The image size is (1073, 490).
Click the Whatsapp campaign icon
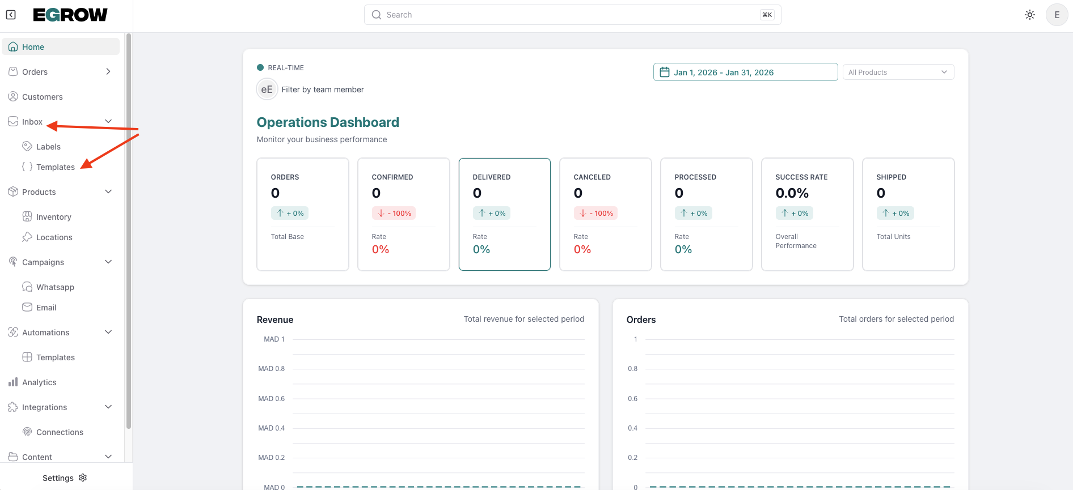click(27, 287)
